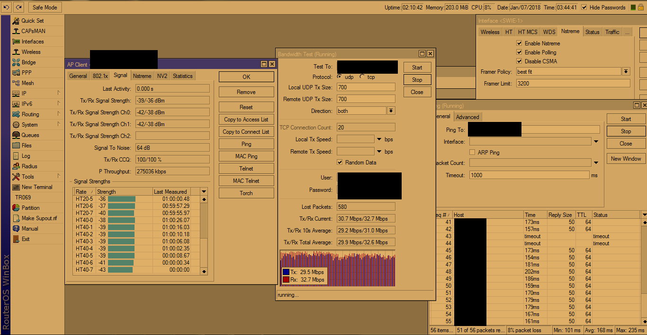Open the Direction dropdown
The width and height of the screenshot is (647, 335).
tap(391, 111)
